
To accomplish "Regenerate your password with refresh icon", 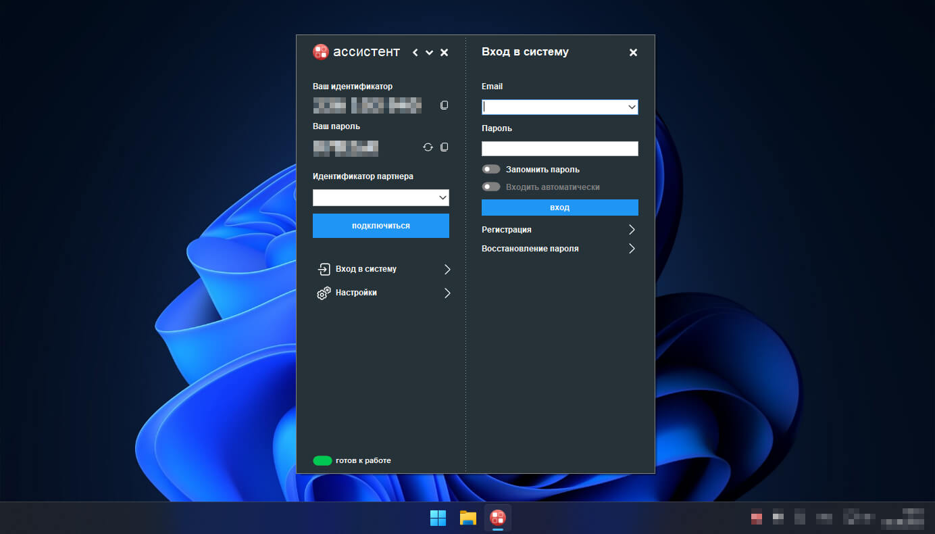I will click(428, 147).
